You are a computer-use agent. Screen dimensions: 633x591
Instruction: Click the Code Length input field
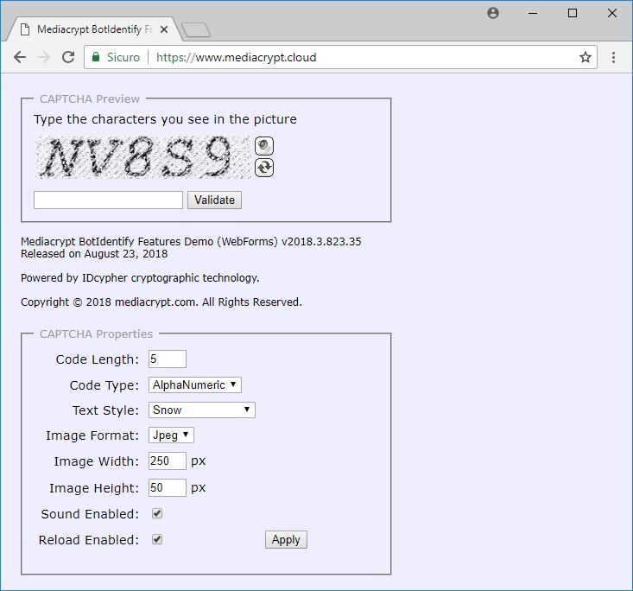tap(168, 359)
